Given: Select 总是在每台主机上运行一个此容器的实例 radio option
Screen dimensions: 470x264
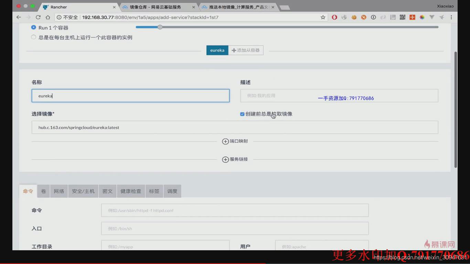Looking at the screenshot, I should coord(34,37).
